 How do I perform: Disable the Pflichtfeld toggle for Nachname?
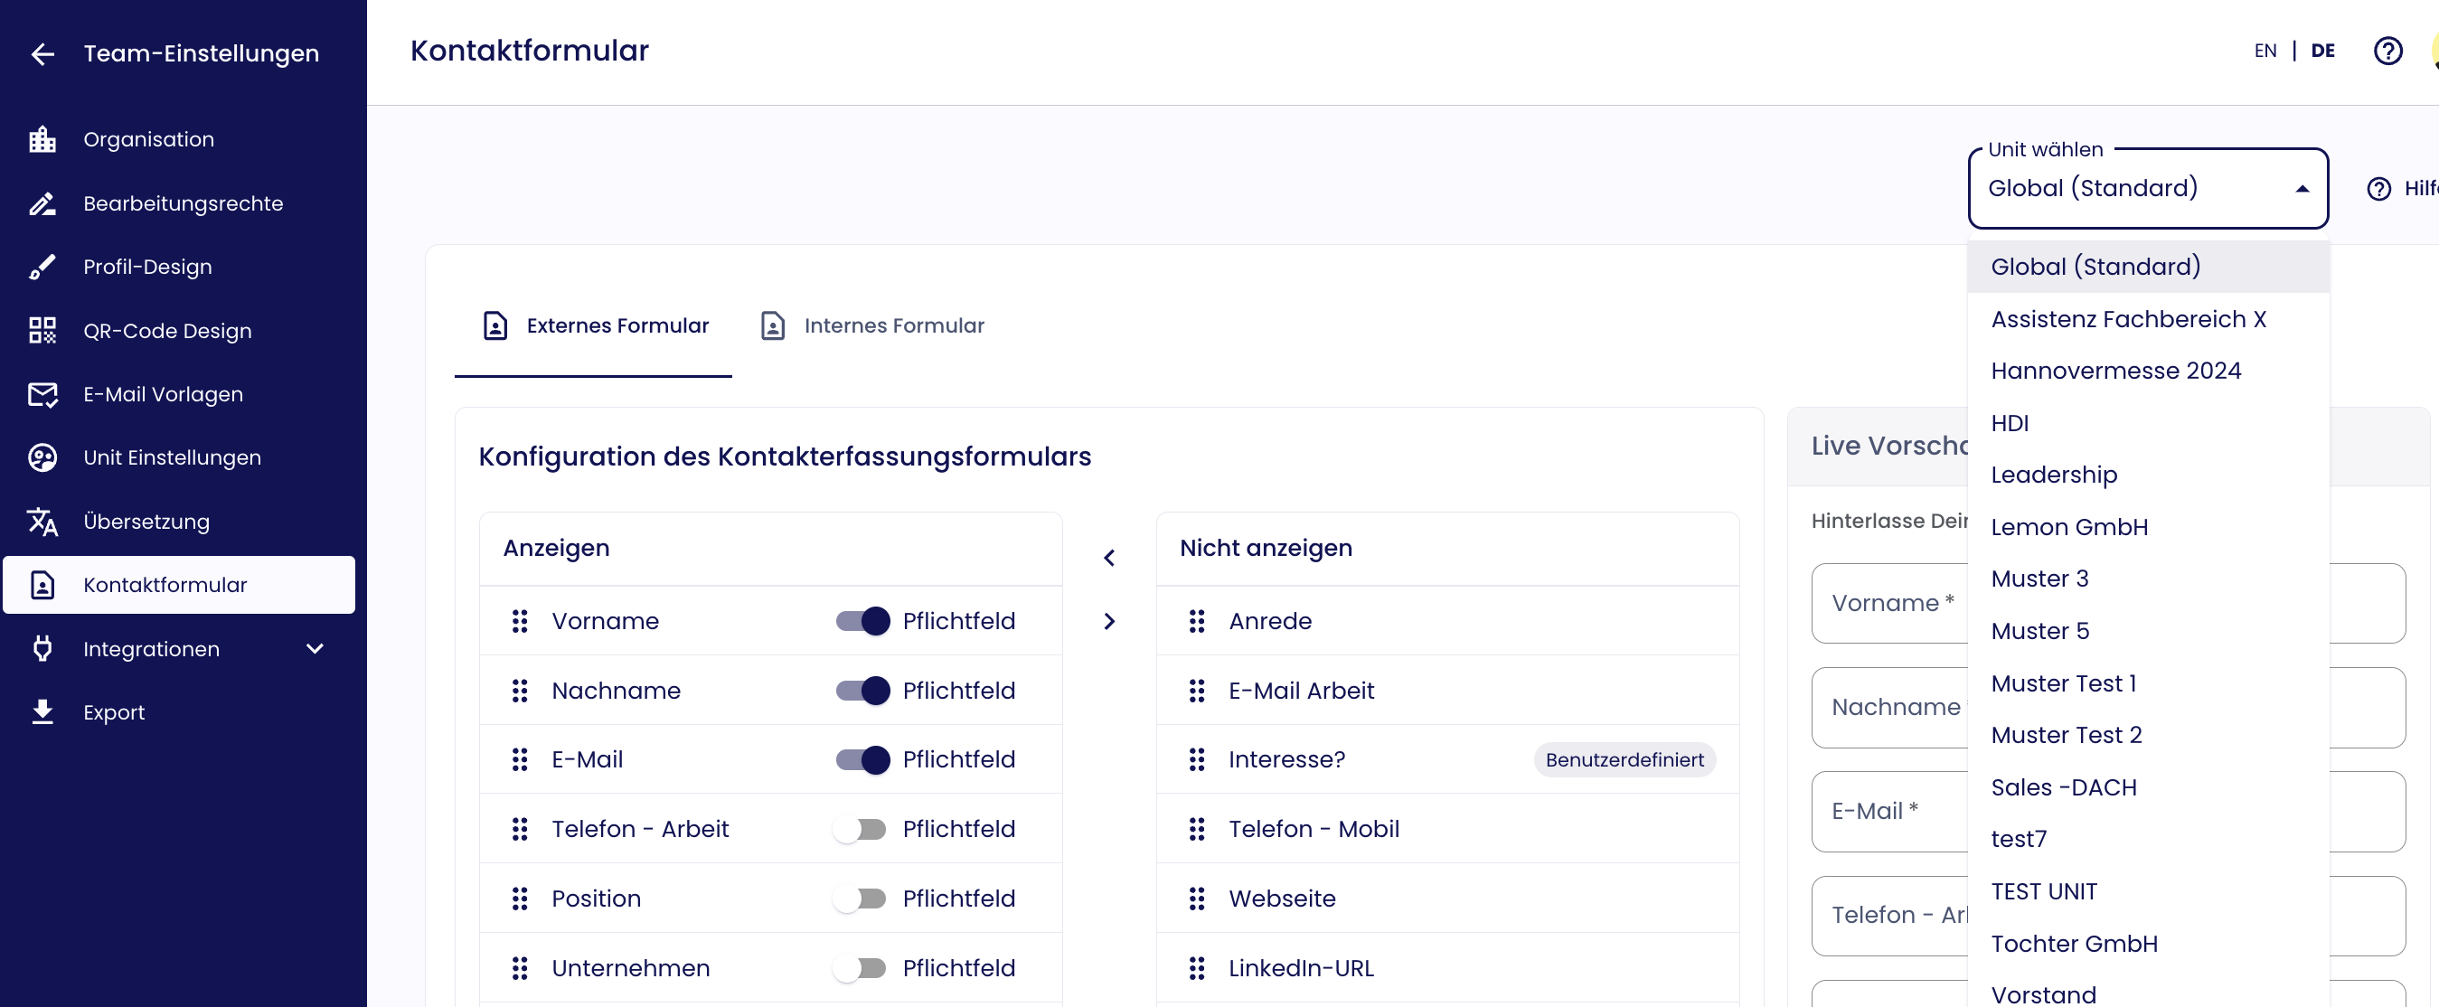[x=862, y=691]
